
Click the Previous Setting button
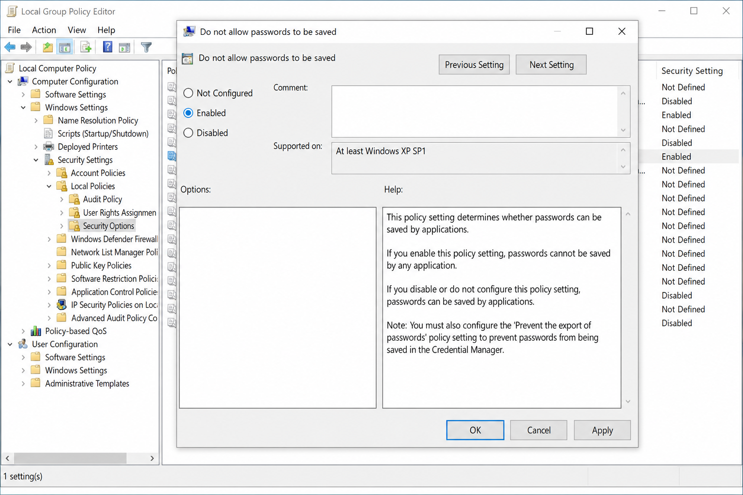474,65
